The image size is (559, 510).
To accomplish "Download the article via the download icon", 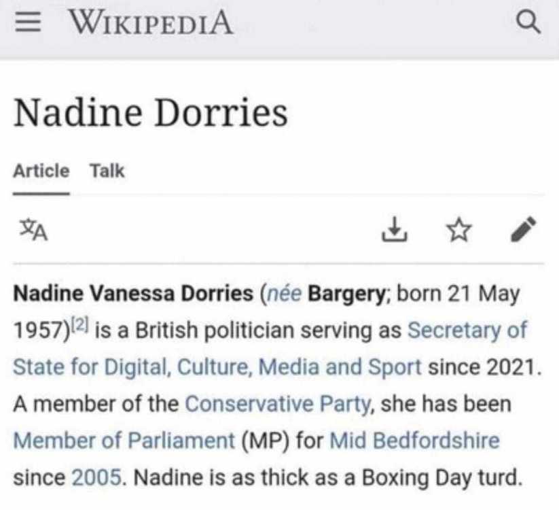I will click(x=394, y=229).
